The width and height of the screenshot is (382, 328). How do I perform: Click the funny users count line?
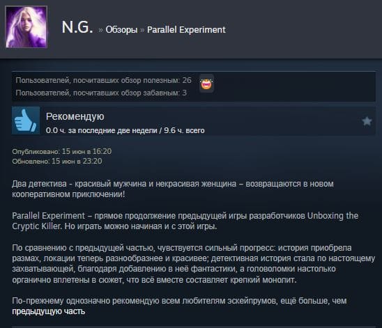coord(101,93)
